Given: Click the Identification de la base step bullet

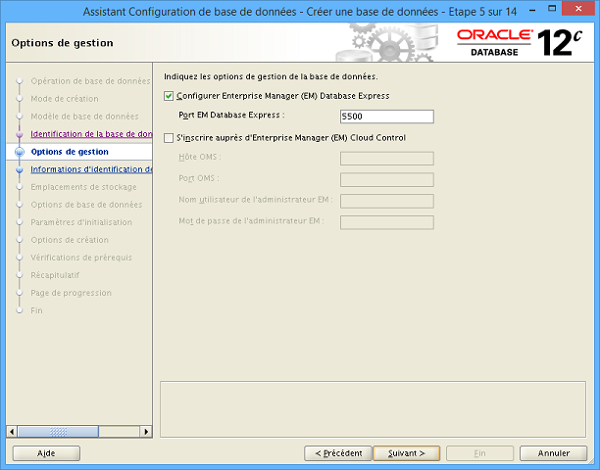Looking at the screenshot, I should tap(20, 134).
